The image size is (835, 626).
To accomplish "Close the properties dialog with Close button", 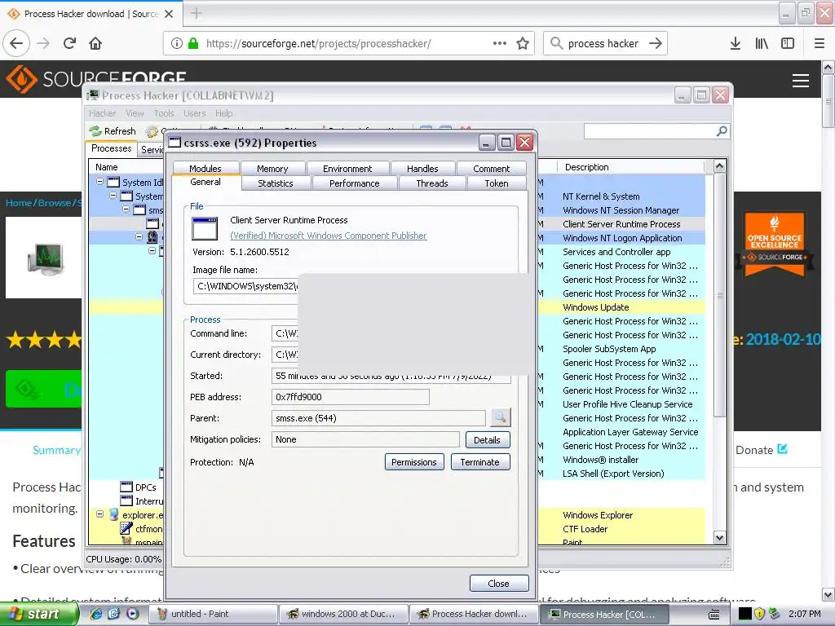I will [x=498, y=584].
